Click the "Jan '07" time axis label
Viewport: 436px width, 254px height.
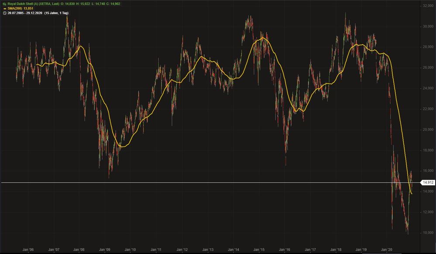point(53,250)
